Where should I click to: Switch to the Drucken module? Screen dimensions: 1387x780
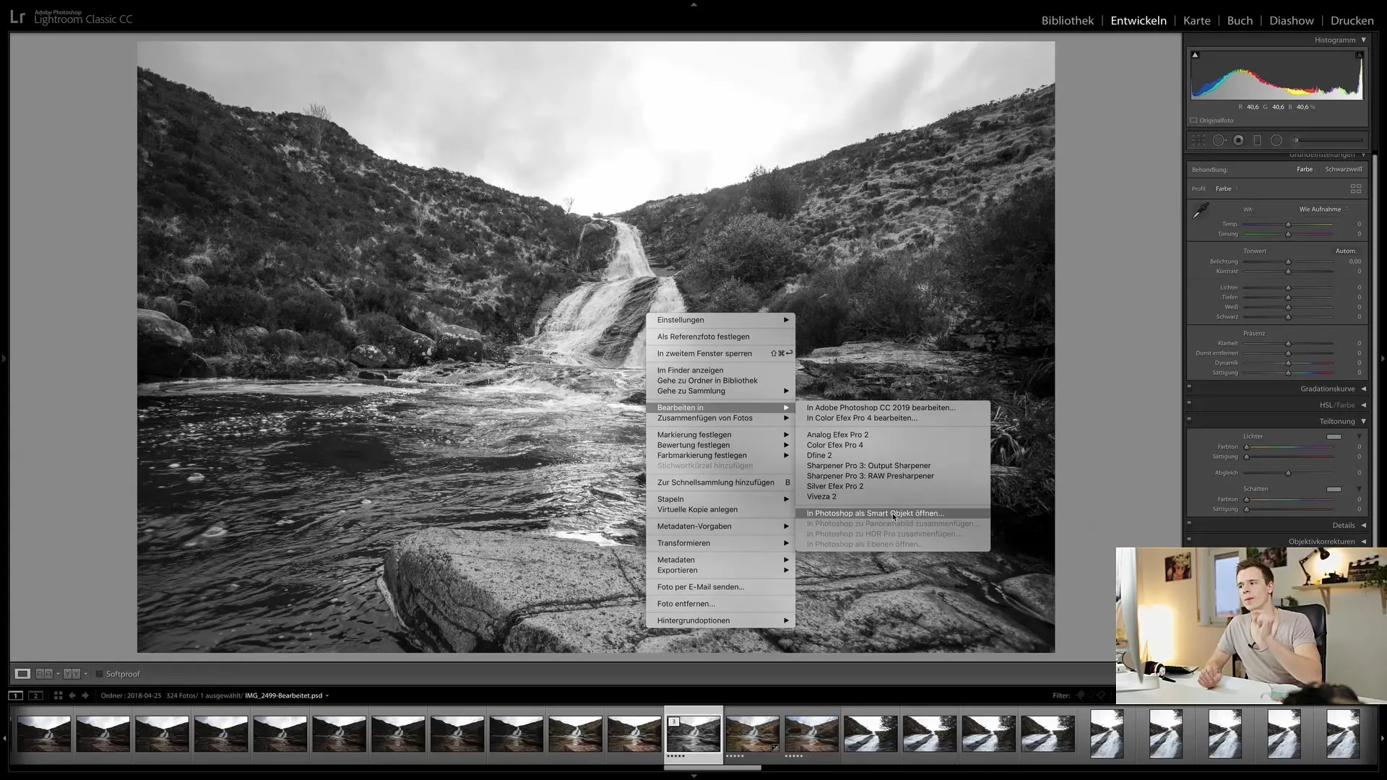tap(1352, 20)
